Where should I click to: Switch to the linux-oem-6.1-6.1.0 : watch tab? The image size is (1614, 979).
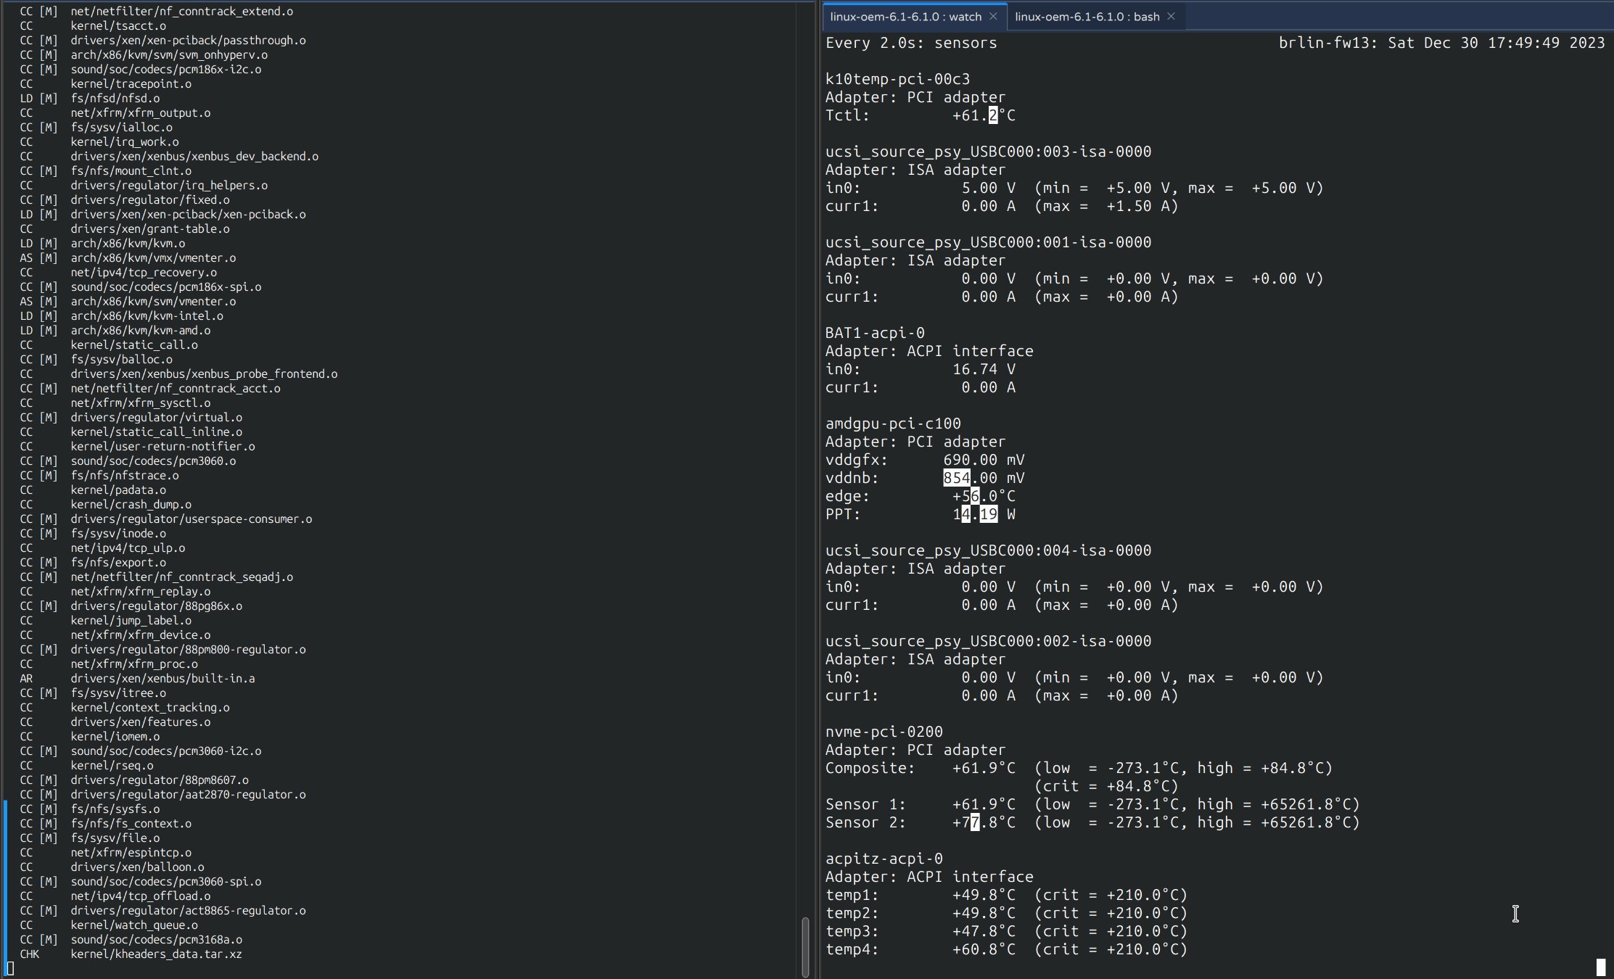905,17
